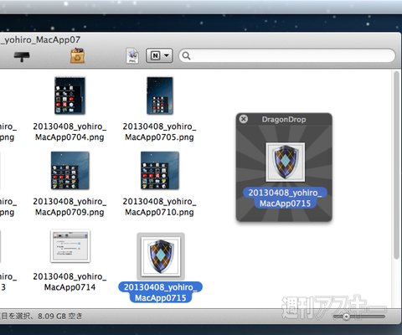Click the MacApp0715 label in DragonDrop panel
402x335 pixels.
(x=285, y=198)
